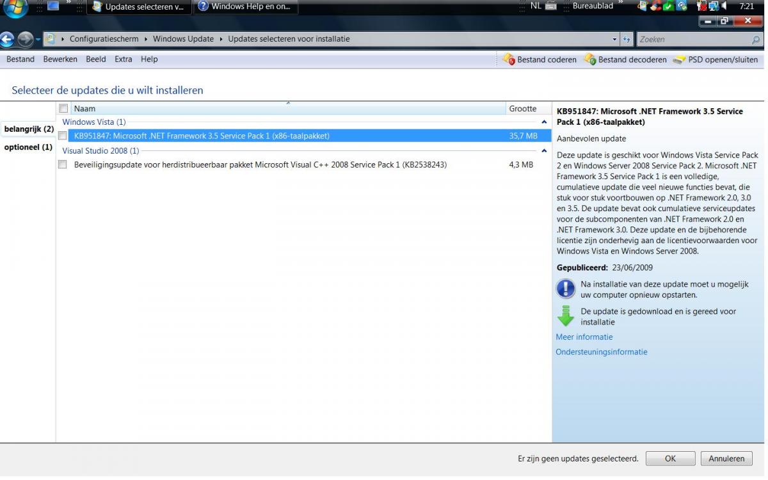The image size is (768, 480).
Task: Open the Windows Start orb
Action: pyautogui.click(x=15, y=7)
